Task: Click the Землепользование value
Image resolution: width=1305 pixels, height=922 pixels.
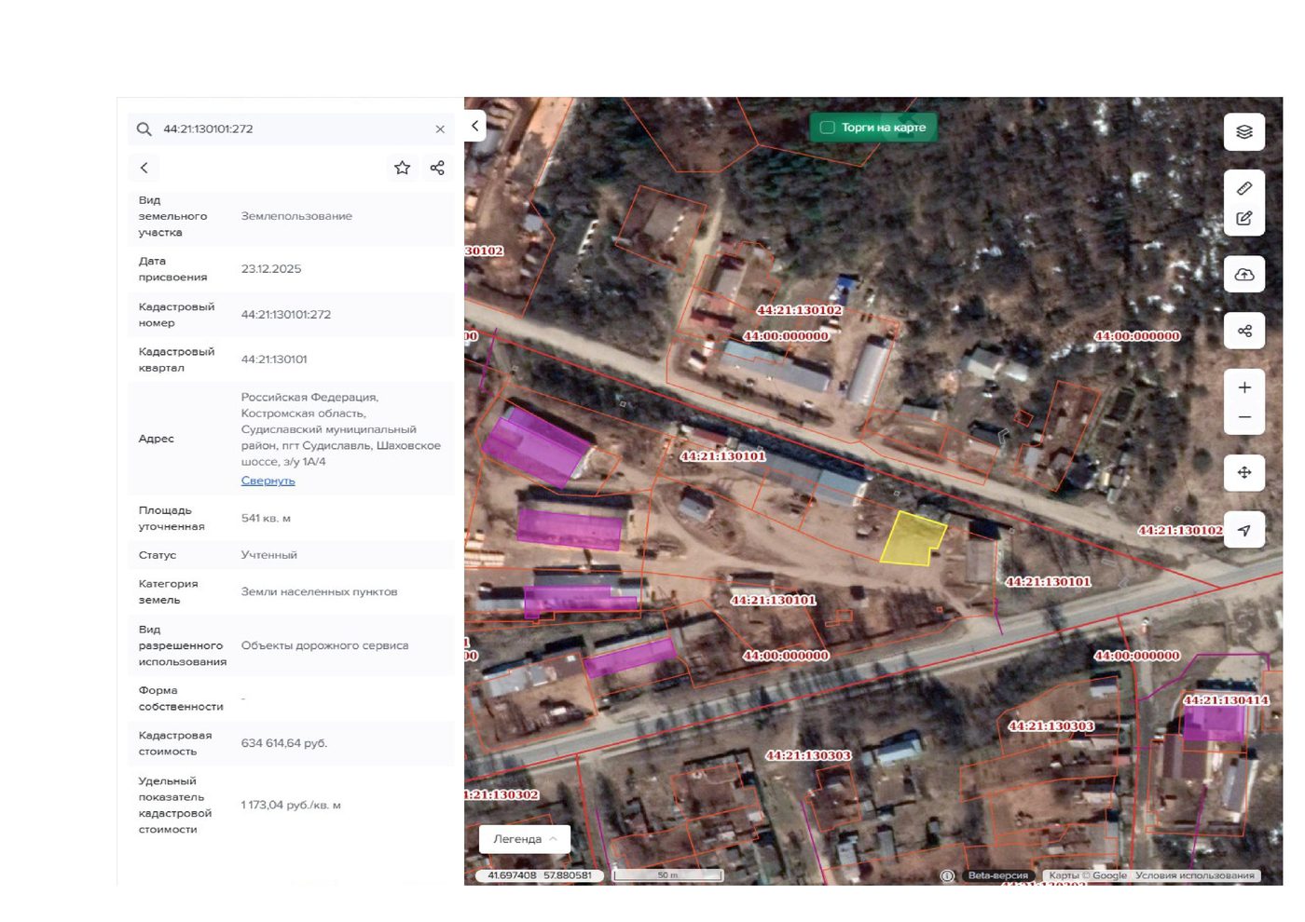Action: tap(296, 216)
